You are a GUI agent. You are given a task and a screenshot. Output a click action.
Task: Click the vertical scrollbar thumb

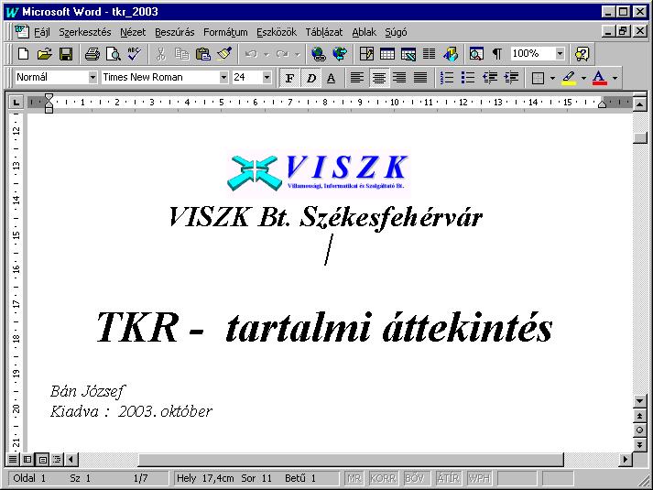tap(639, 137)
